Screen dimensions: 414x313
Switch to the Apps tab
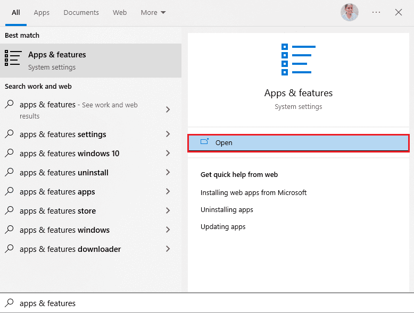click(42, 12)
